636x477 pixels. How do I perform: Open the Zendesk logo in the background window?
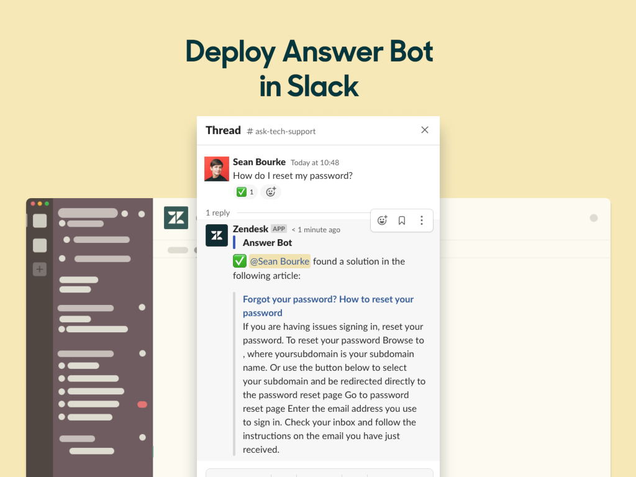(x=176, y=218)
